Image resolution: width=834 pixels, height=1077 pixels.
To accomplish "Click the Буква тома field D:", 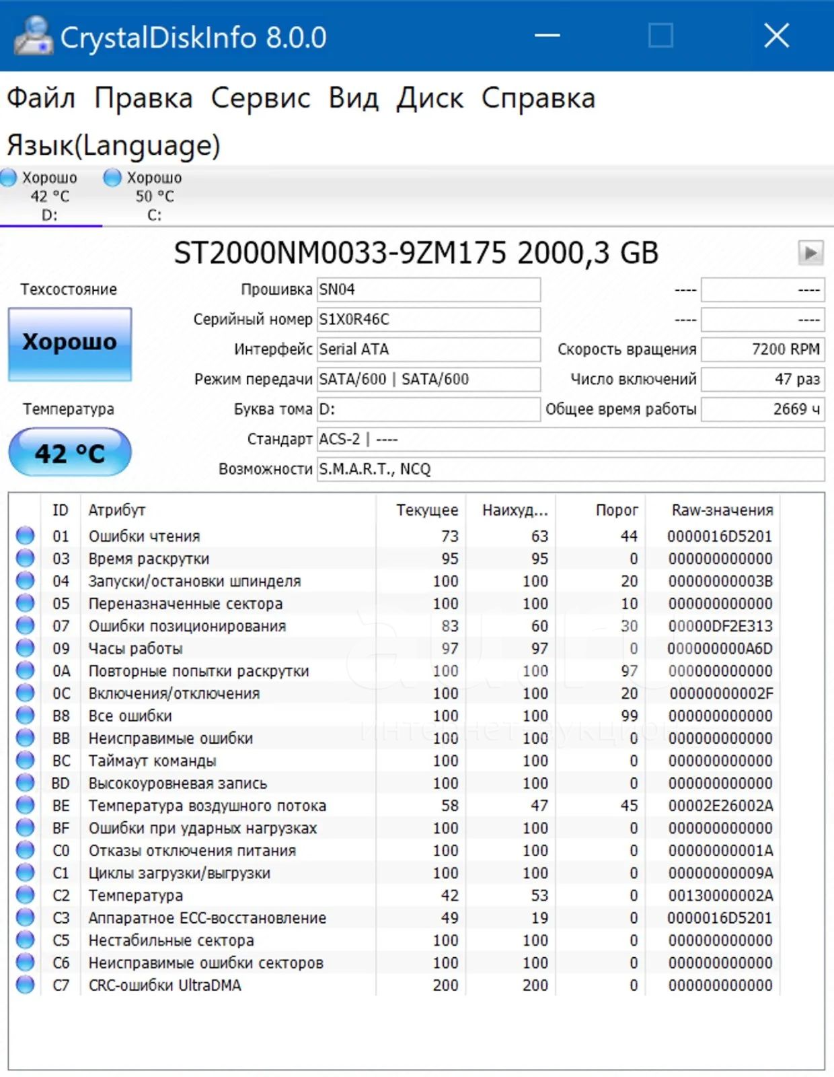I will click(429, 409).
